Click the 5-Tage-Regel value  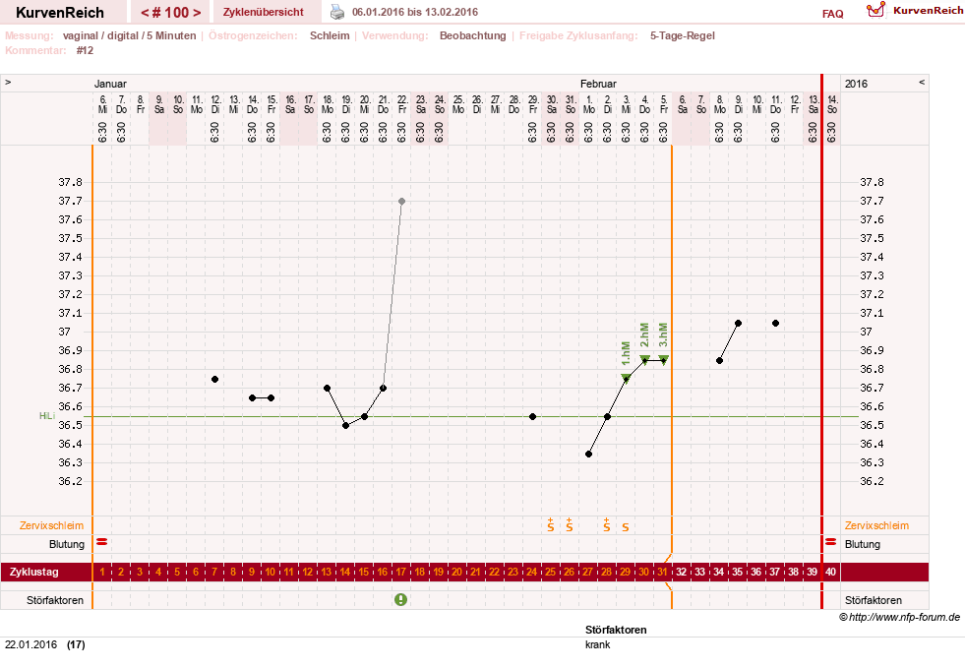point(683,35)
